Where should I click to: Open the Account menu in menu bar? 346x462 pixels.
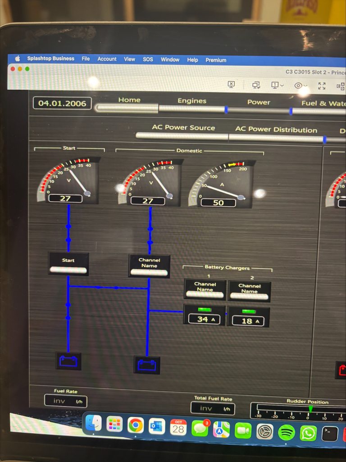click(107, 59)
